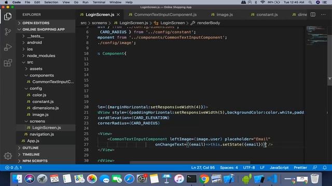This screenshot has width=332, height=186.
Task: Open the editor More Actions menu
Action: pyautogui.click(x=323, y=14)
